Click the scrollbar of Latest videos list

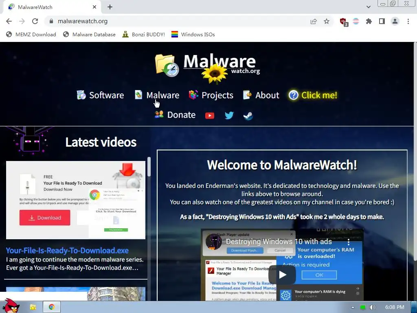coord(149,167)
